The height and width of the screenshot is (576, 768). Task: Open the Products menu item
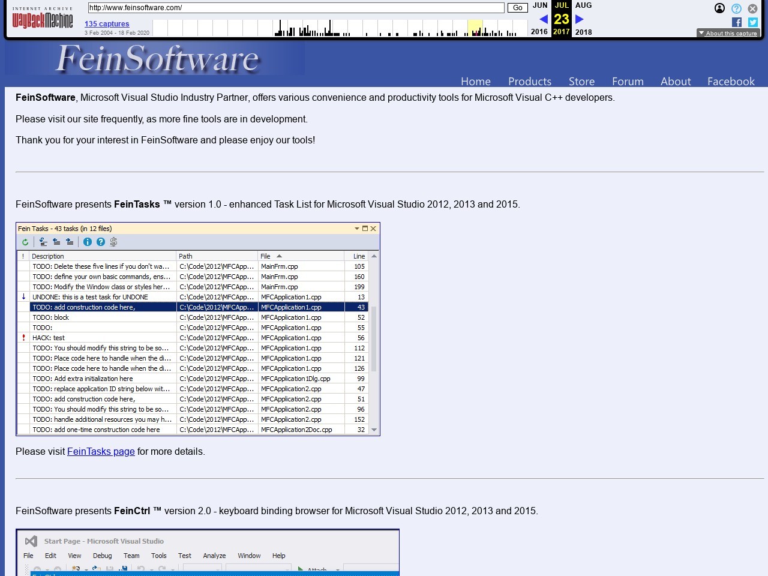(529, 81)
